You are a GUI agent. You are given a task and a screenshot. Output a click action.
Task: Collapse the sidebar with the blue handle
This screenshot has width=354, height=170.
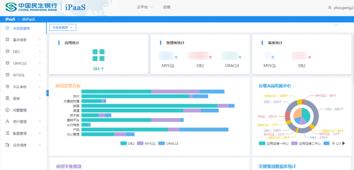tap(47, 93)
